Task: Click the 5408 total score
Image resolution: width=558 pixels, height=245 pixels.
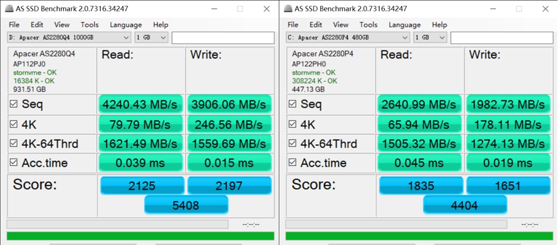Action: (186, 205)
